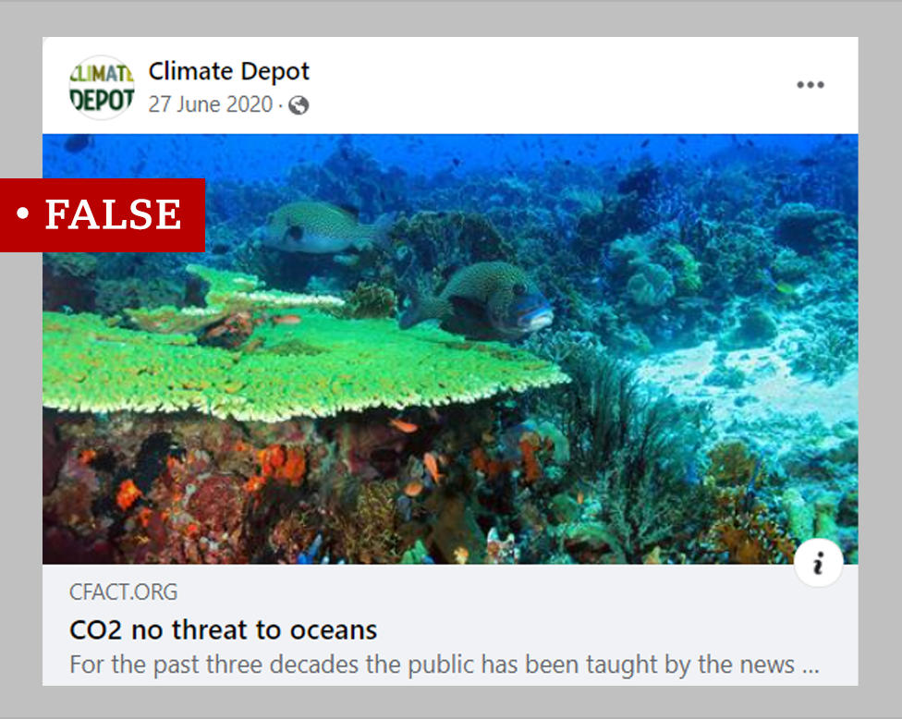
Task: Click the ellipsis ending the description text
Action: coord(810,664)
